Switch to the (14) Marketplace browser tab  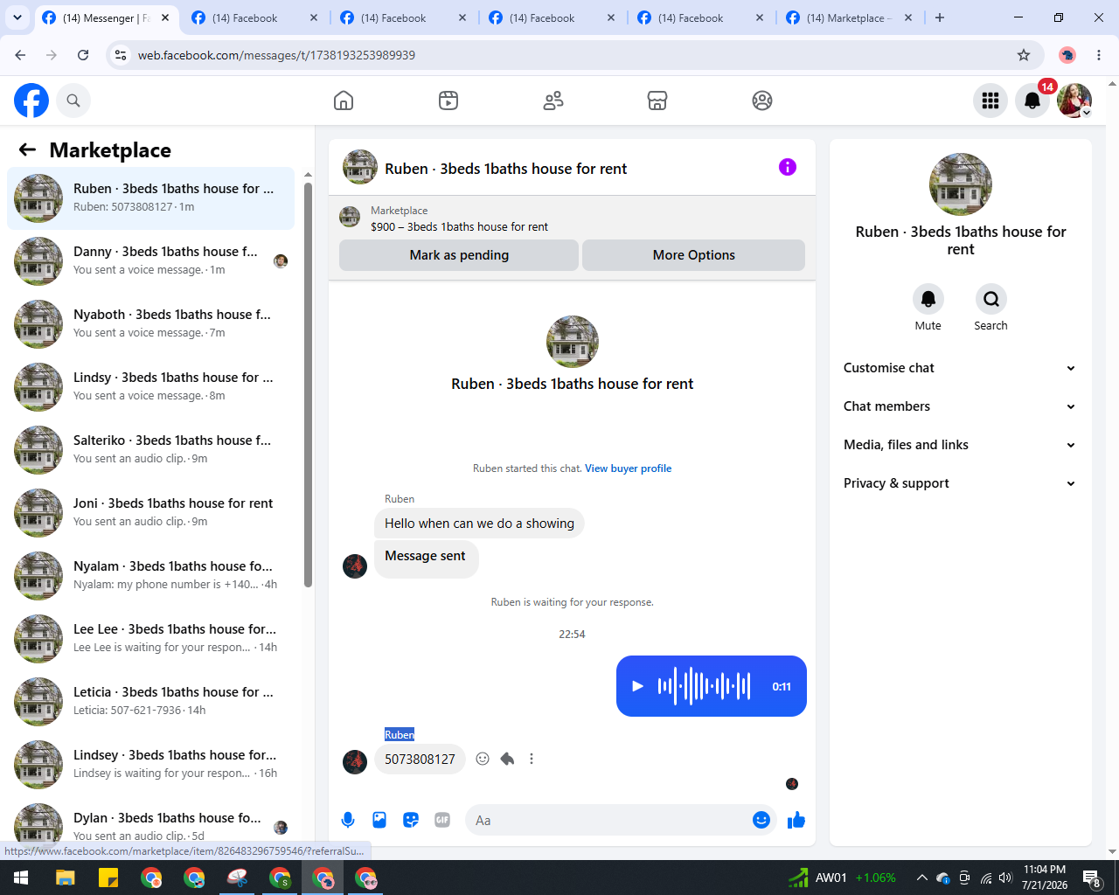coord(849,18)
